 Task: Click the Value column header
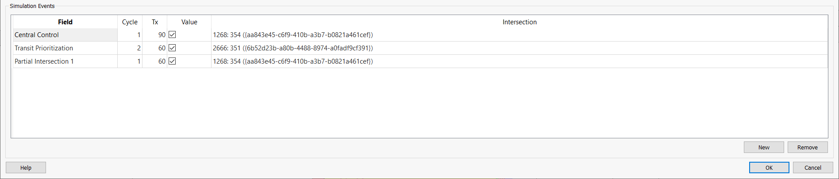[189, 22]
